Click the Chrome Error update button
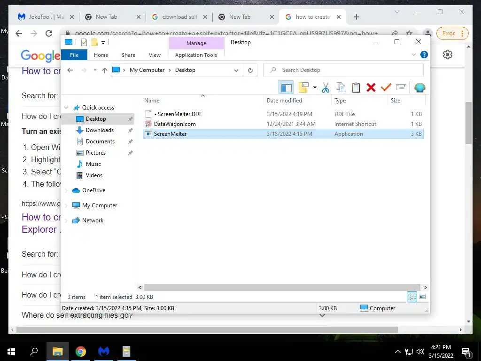The width and height of the screenshot is (481, 361). coord(452,33)
